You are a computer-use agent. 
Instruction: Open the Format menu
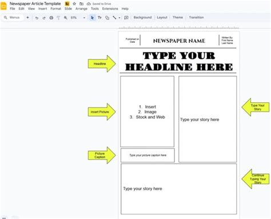click(55, 9)
